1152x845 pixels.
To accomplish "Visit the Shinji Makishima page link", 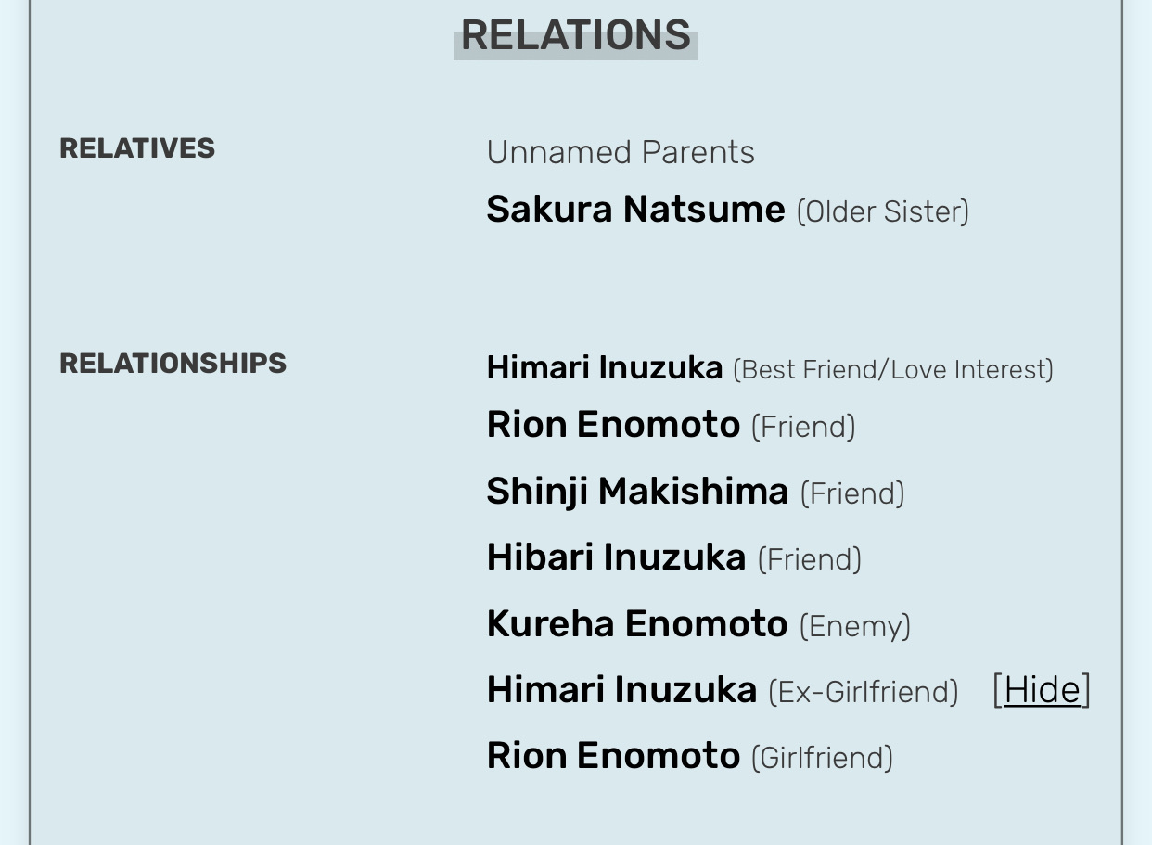I will pyautogui.click(x=637, y=492).
